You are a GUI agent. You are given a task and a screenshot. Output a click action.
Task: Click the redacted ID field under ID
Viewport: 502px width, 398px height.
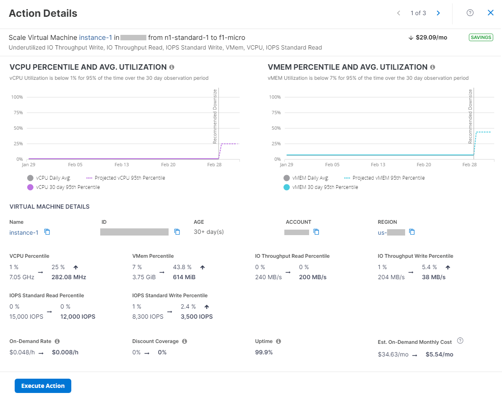tap(135, 232)
